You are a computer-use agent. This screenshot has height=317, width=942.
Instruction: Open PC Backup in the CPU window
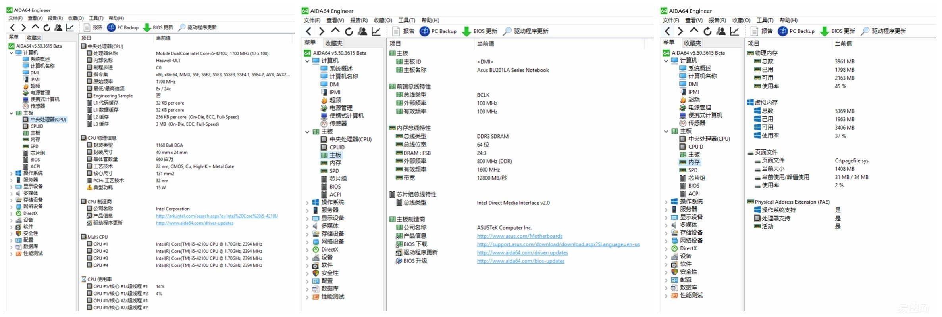(x=123, y=27)
